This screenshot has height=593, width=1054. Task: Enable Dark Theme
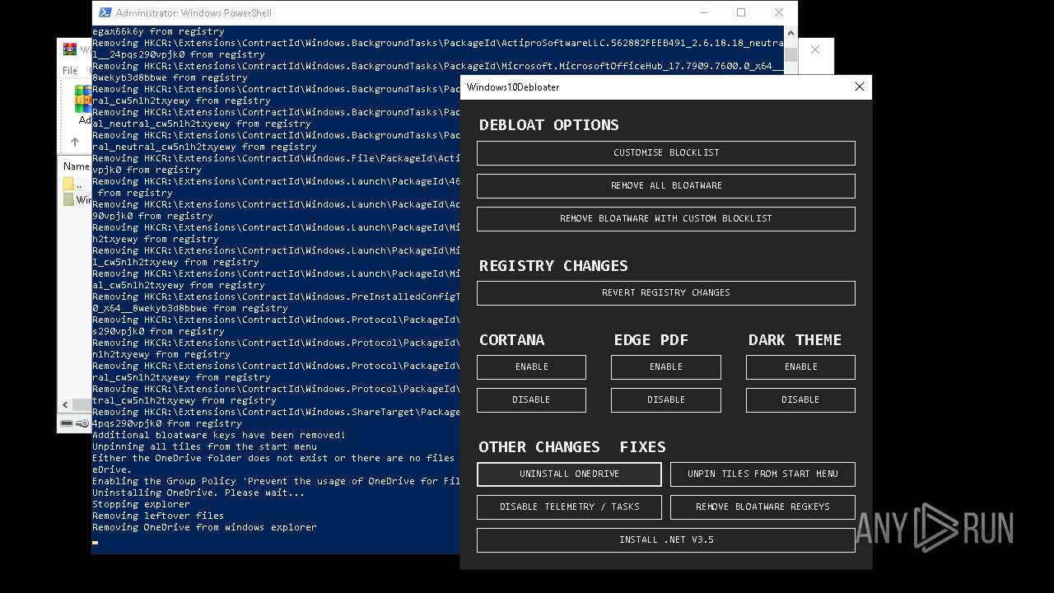coord(800,367)
